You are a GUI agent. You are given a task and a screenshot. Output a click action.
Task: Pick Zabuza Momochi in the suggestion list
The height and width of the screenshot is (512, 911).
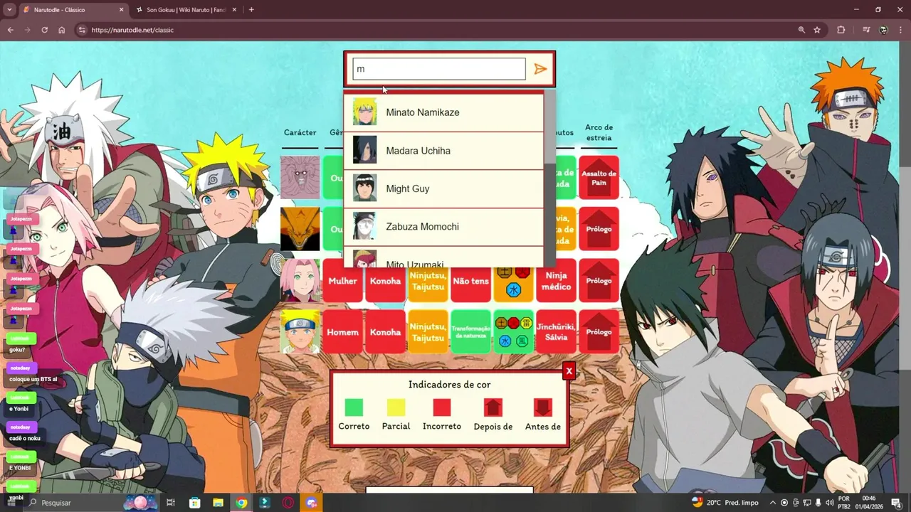[x=443, y=226]
